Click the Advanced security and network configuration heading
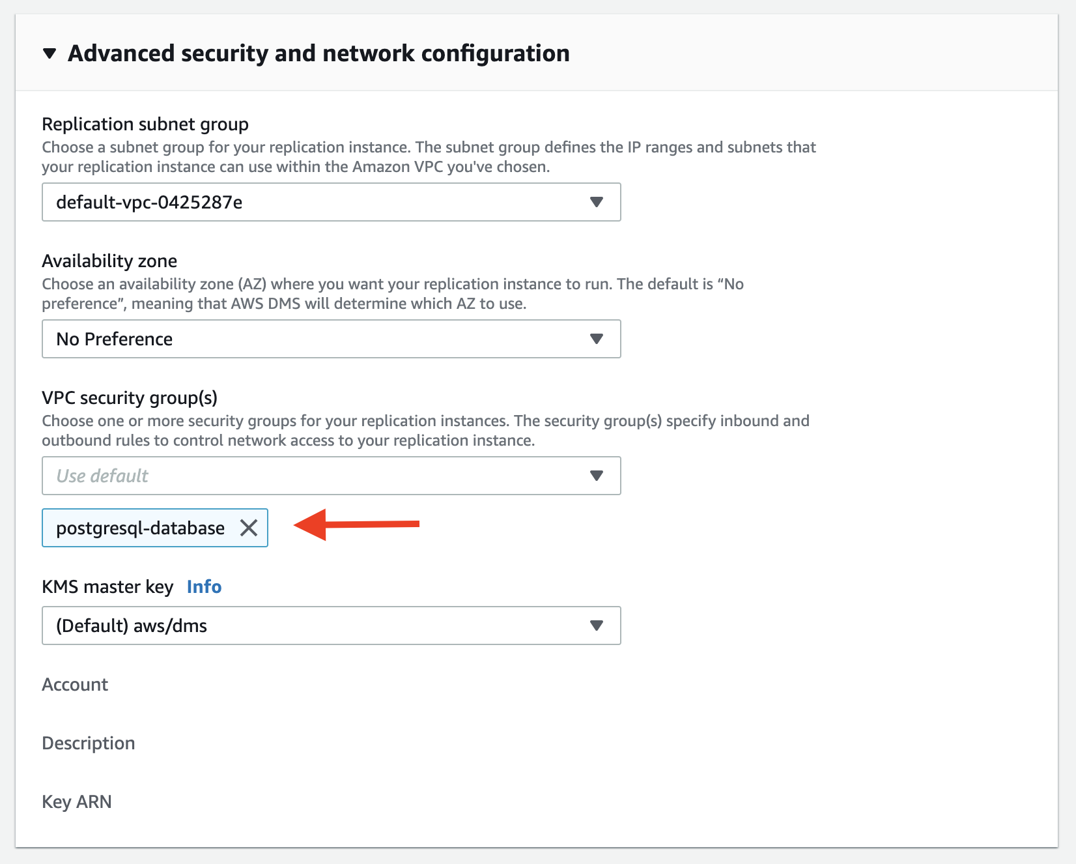The width and height of the screenshot is (1076, 864). point(319,53)
